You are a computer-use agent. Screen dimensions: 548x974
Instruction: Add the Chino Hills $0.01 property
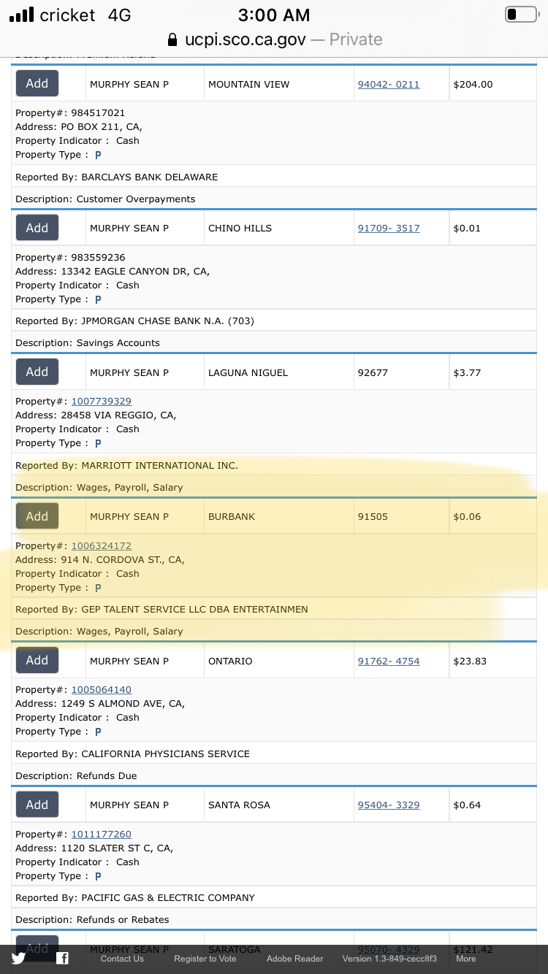coord(37,228)
